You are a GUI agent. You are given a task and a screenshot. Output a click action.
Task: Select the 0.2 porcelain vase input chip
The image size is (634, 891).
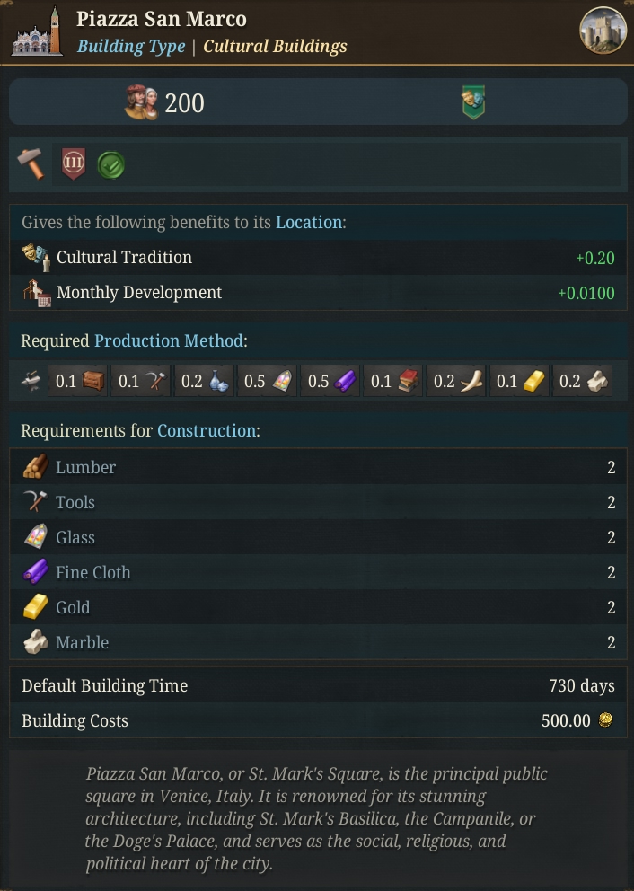(x=203, y=381)
